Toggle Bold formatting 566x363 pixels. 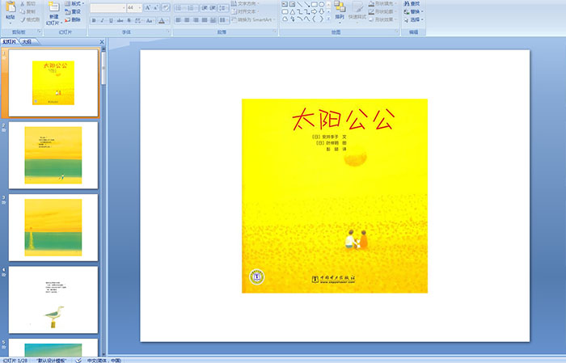[94, 20]
